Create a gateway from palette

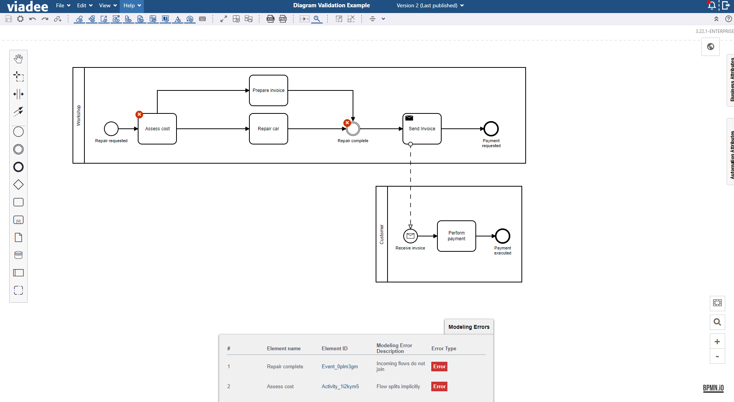[18, 185]
